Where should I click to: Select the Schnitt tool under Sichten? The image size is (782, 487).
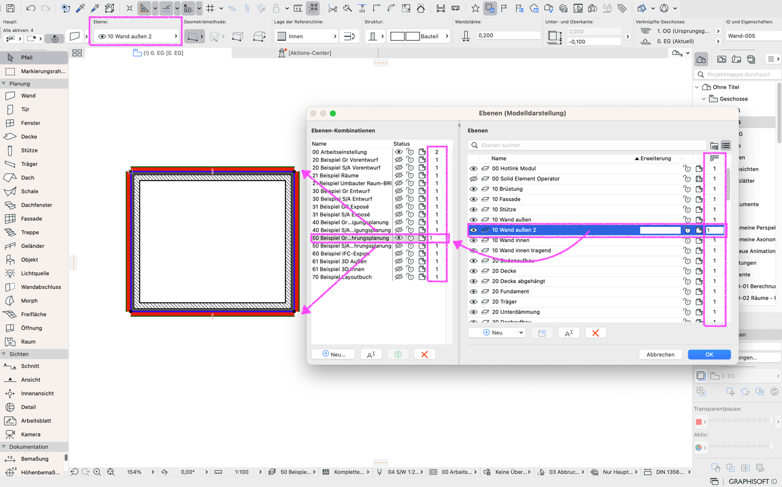point(34,366)
